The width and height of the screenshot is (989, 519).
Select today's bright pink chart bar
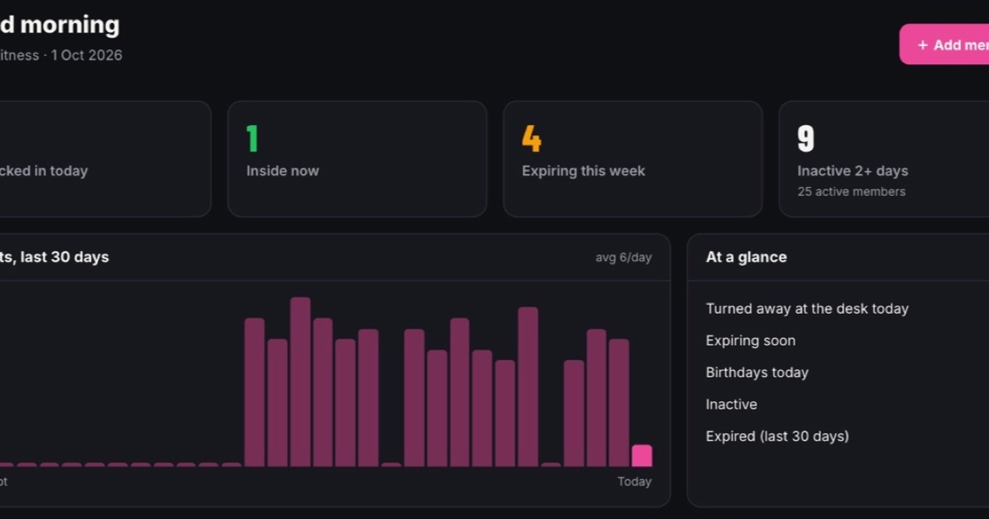pos(642,456)
